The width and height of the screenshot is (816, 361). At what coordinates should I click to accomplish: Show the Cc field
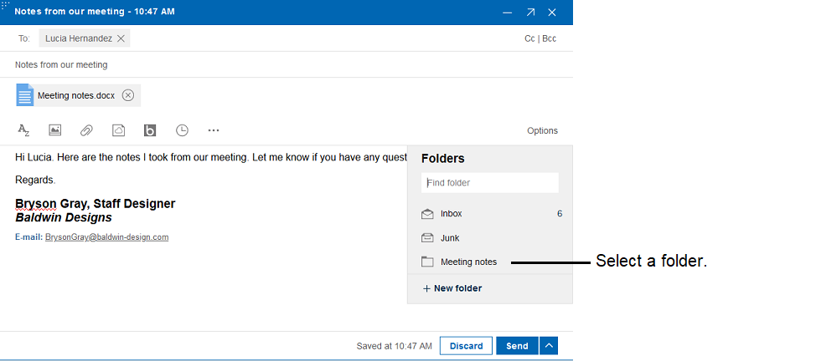point(529,38)
